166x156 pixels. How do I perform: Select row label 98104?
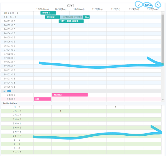click(x=10, y=83)
